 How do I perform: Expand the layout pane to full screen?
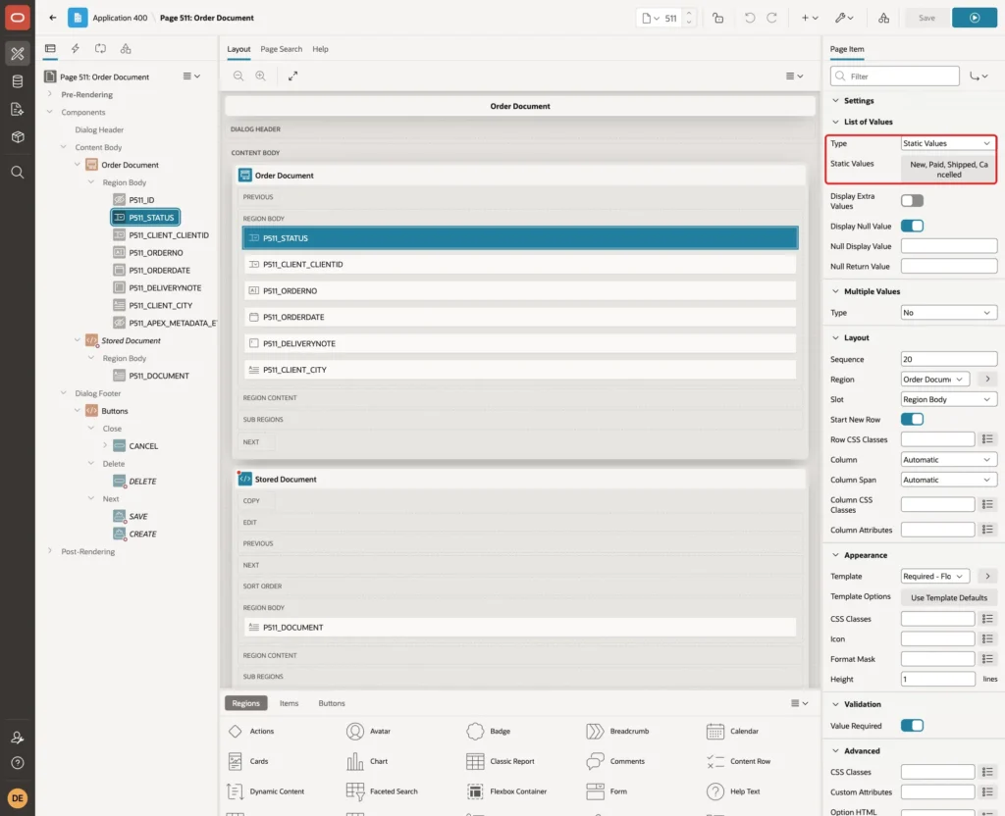click(292, 76)
